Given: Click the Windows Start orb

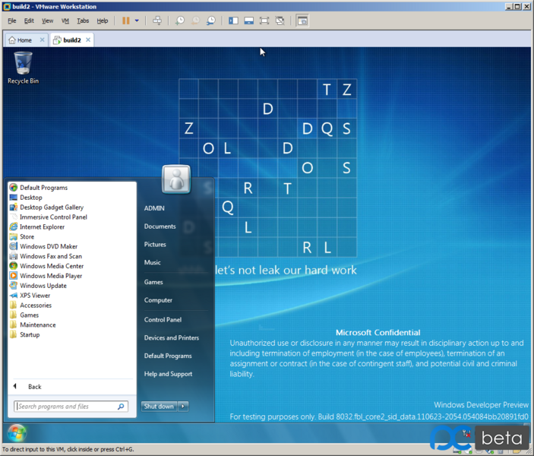Looking at the screenshot, I should point(17,433).
